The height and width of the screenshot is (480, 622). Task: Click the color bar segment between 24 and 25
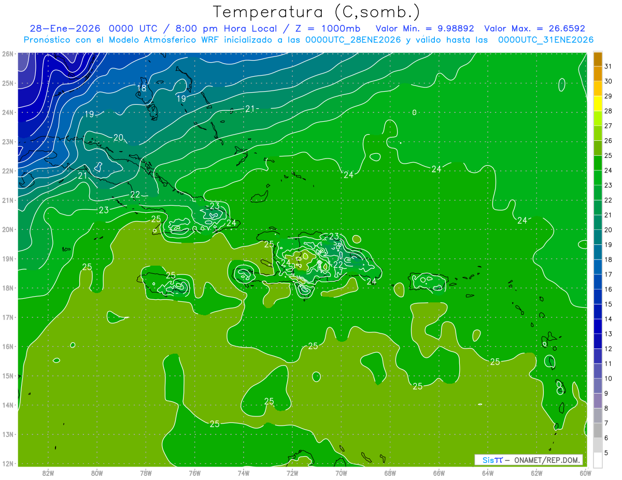click(x=598, y=163)
